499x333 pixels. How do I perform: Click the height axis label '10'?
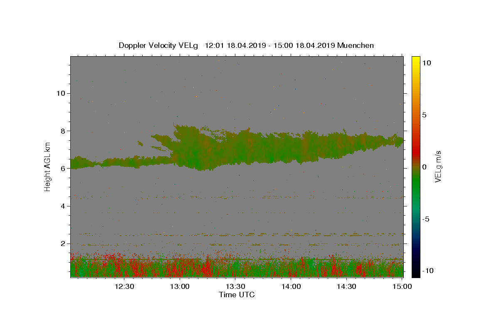coord(61,93)
